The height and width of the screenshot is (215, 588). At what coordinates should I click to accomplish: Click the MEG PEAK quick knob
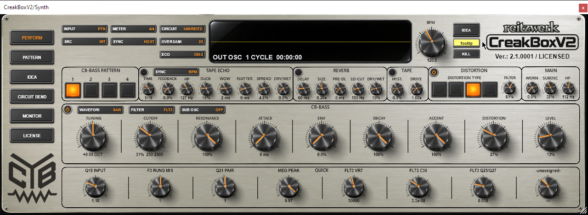point(288,187)
